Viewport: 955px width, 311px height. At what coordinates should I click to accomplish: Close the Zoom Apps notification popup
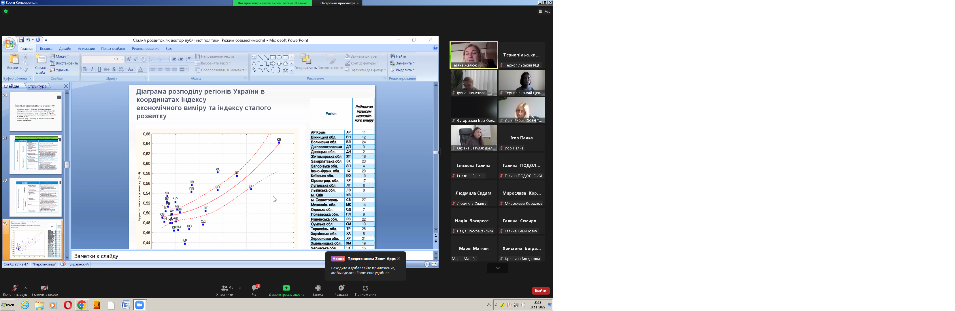(398, 259)
